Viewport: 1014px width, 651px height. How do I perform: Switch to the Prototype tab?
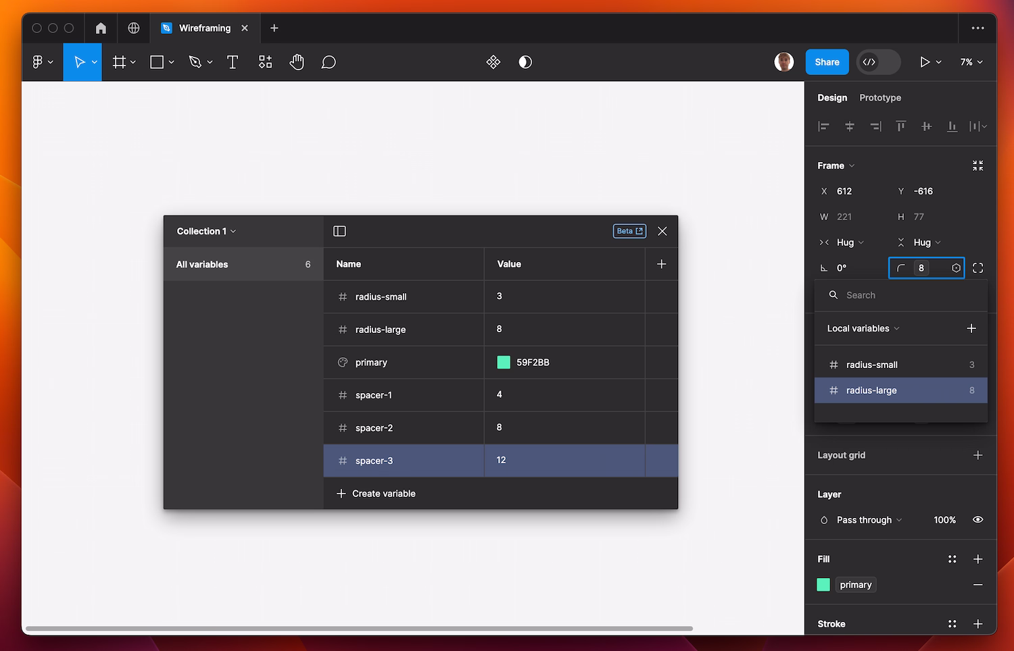pos(879,97)
